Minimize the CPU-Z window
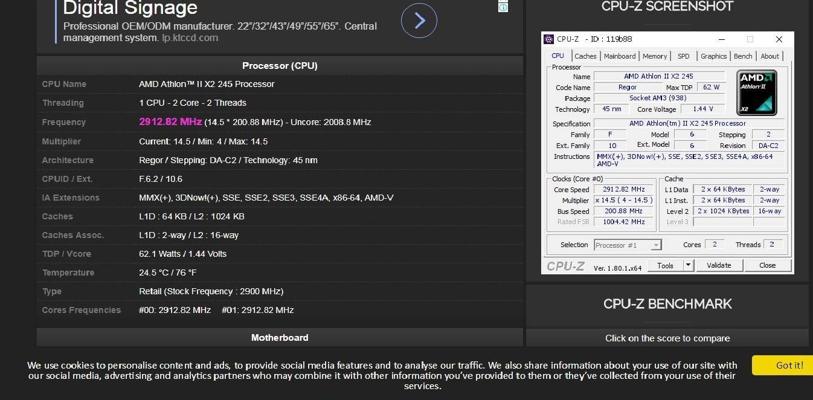 tap(721, 39)
